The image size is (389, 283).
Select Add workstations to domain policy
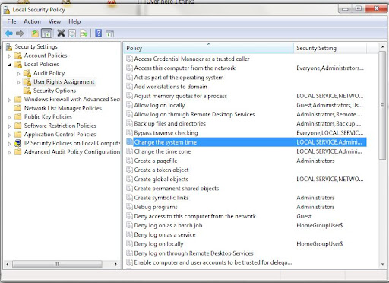pyautogui.click(x=170, y=87)
